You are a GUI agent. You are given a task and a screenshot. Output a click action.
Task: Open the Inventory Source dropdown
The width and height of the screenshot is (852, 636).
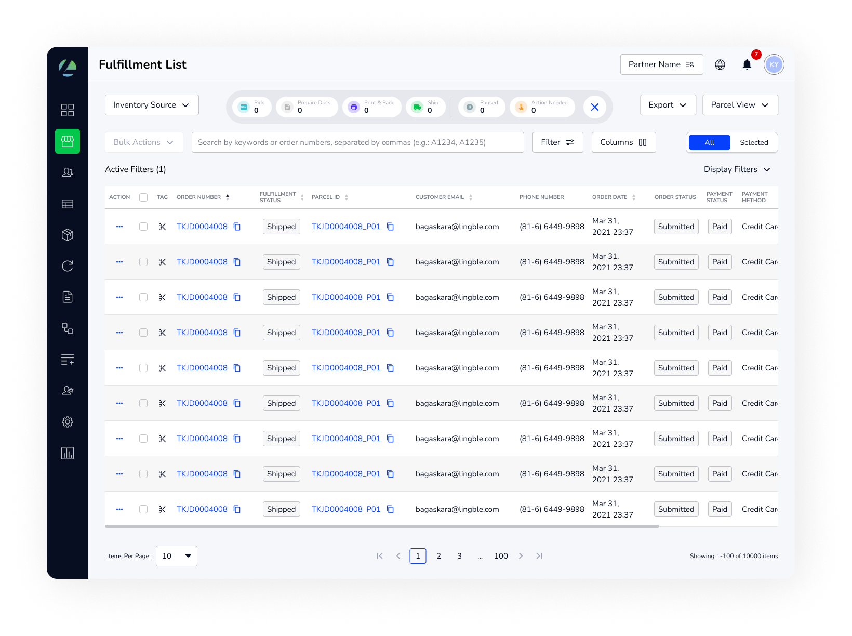coord(152,105)
